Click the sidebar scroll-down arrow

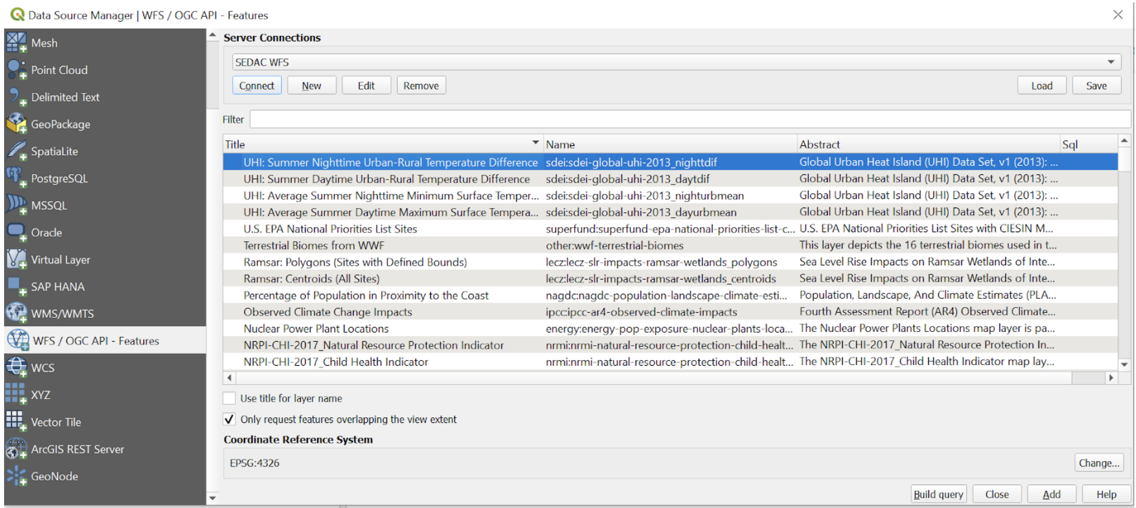212,498
